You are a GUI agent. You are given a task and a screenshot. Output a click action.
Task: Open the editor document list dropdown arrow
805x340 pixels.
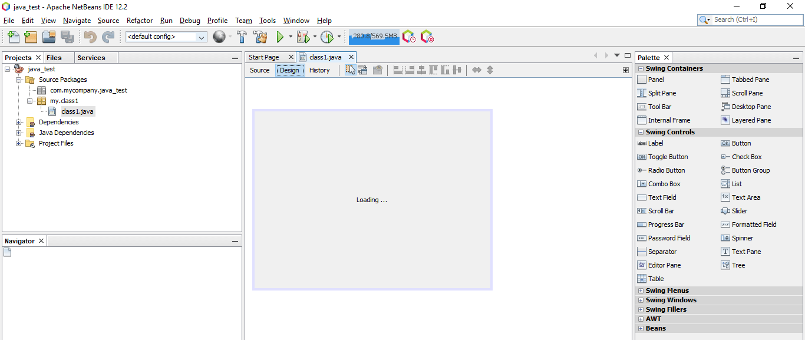(x=617, y=55)
